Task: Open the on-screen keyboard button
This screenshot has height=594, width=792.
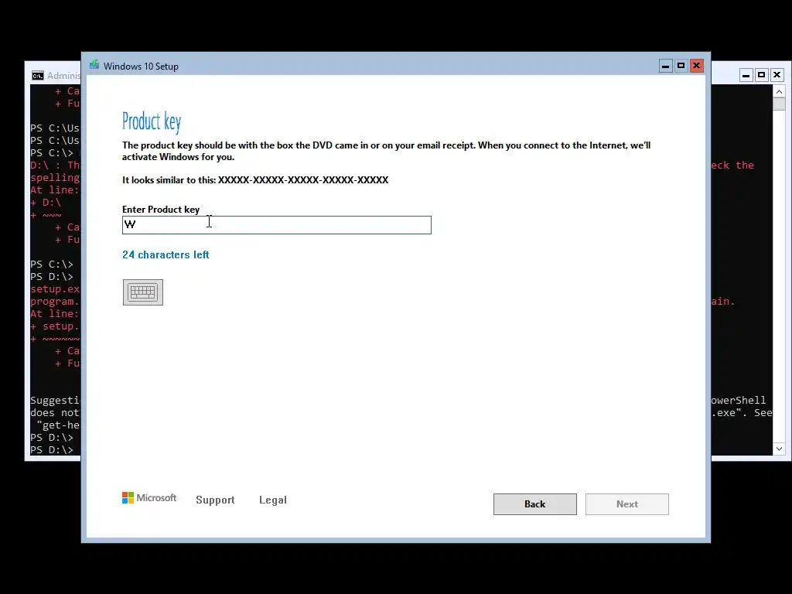Action: [143, 292]
